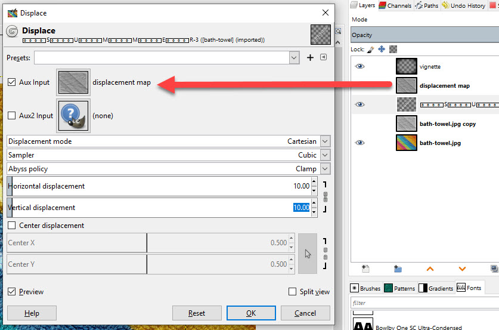Increase Vertical displacement with up stepper
This screenshot has width=499, height=330.
(314, 203)
